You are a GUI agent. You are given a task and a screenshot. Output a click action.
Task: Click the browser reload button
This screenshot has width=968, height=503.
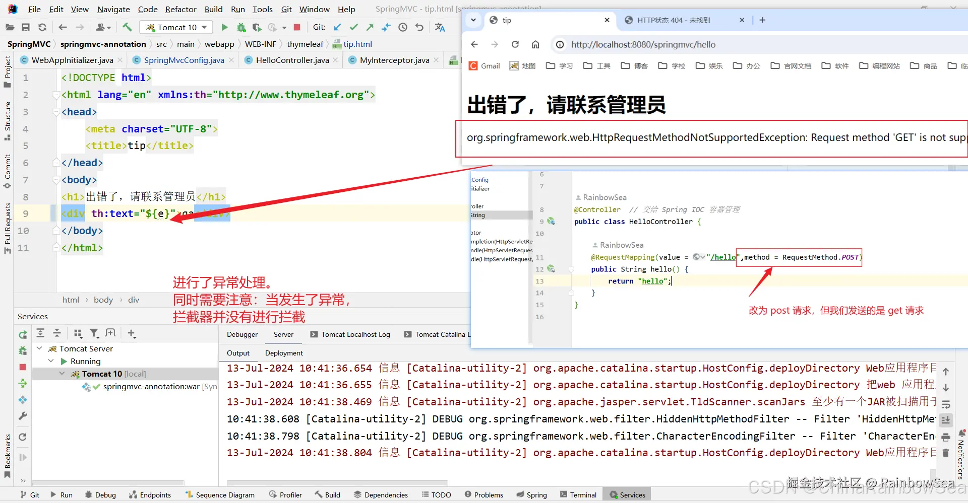[x=515, y=44]
